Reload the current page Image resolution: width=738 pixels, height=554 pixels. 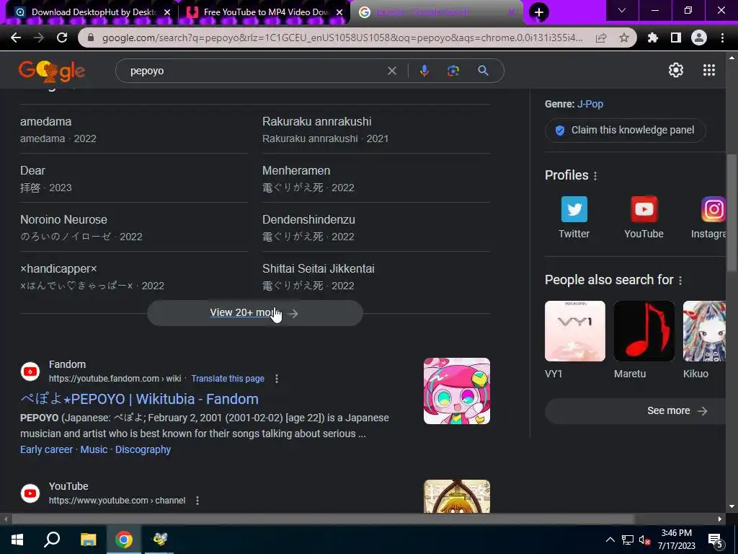[x=62, y=38]
